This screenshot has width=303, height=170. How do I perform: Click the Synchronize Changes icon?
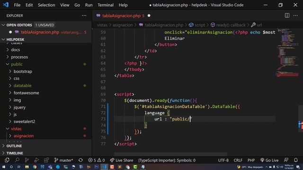[x=80, y=160]
